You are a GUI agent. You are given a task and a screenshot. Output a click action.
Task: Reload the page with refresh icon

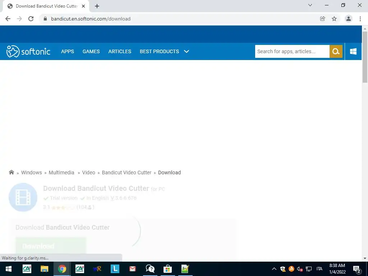31,19
